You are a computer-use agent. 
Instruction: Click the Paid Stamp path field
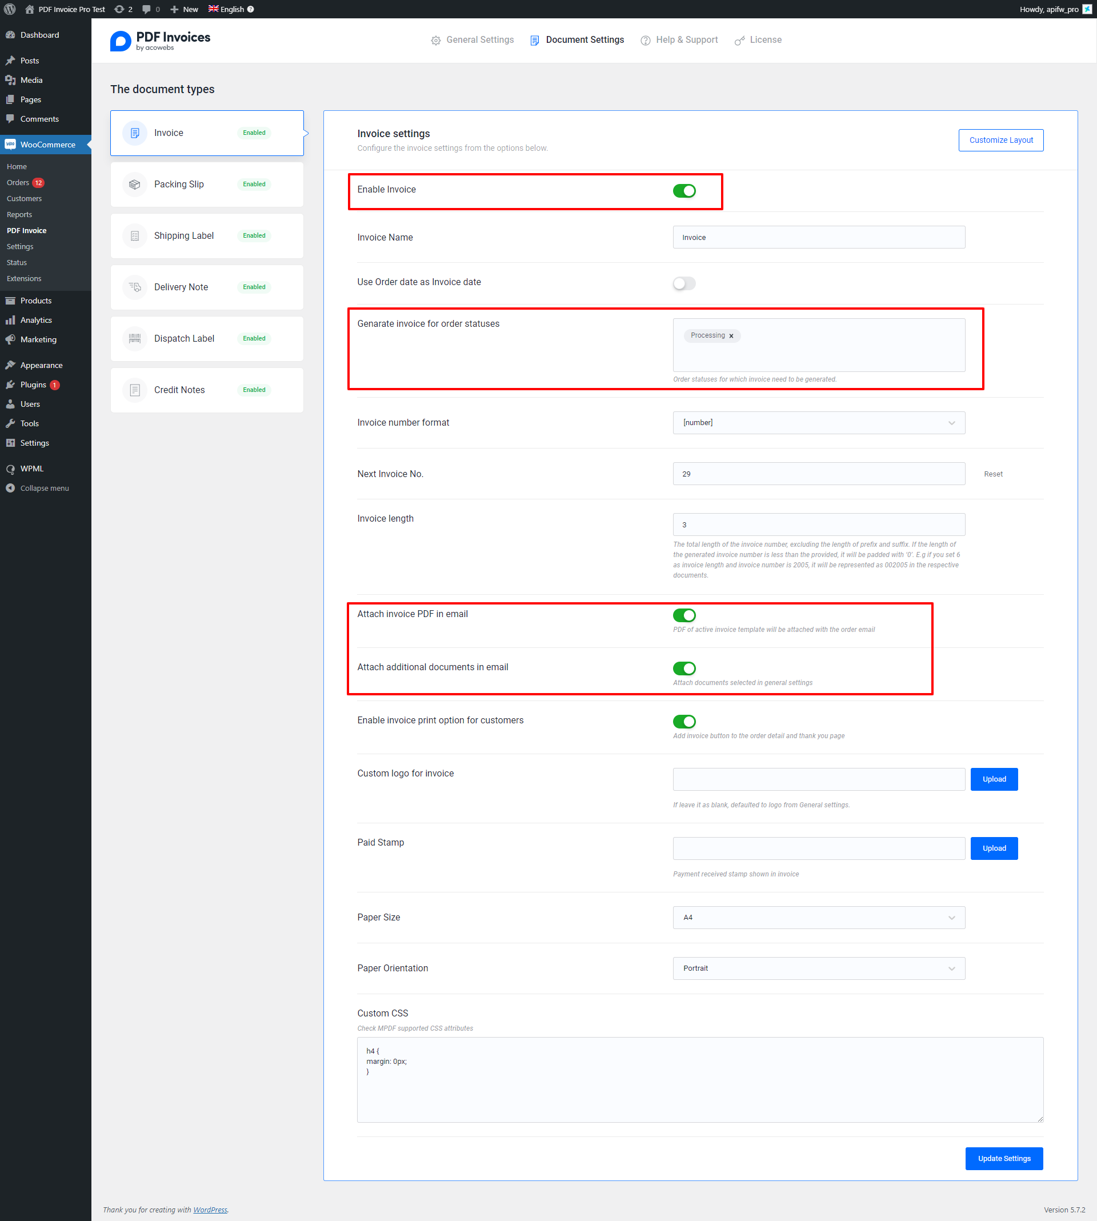click(819, 848)
